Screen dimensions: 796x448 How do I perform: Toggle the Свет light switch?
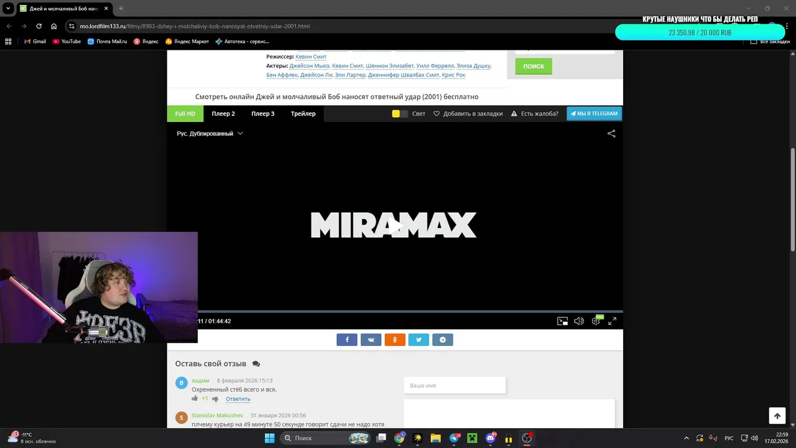pyautogui.click(x=400, y=114)
